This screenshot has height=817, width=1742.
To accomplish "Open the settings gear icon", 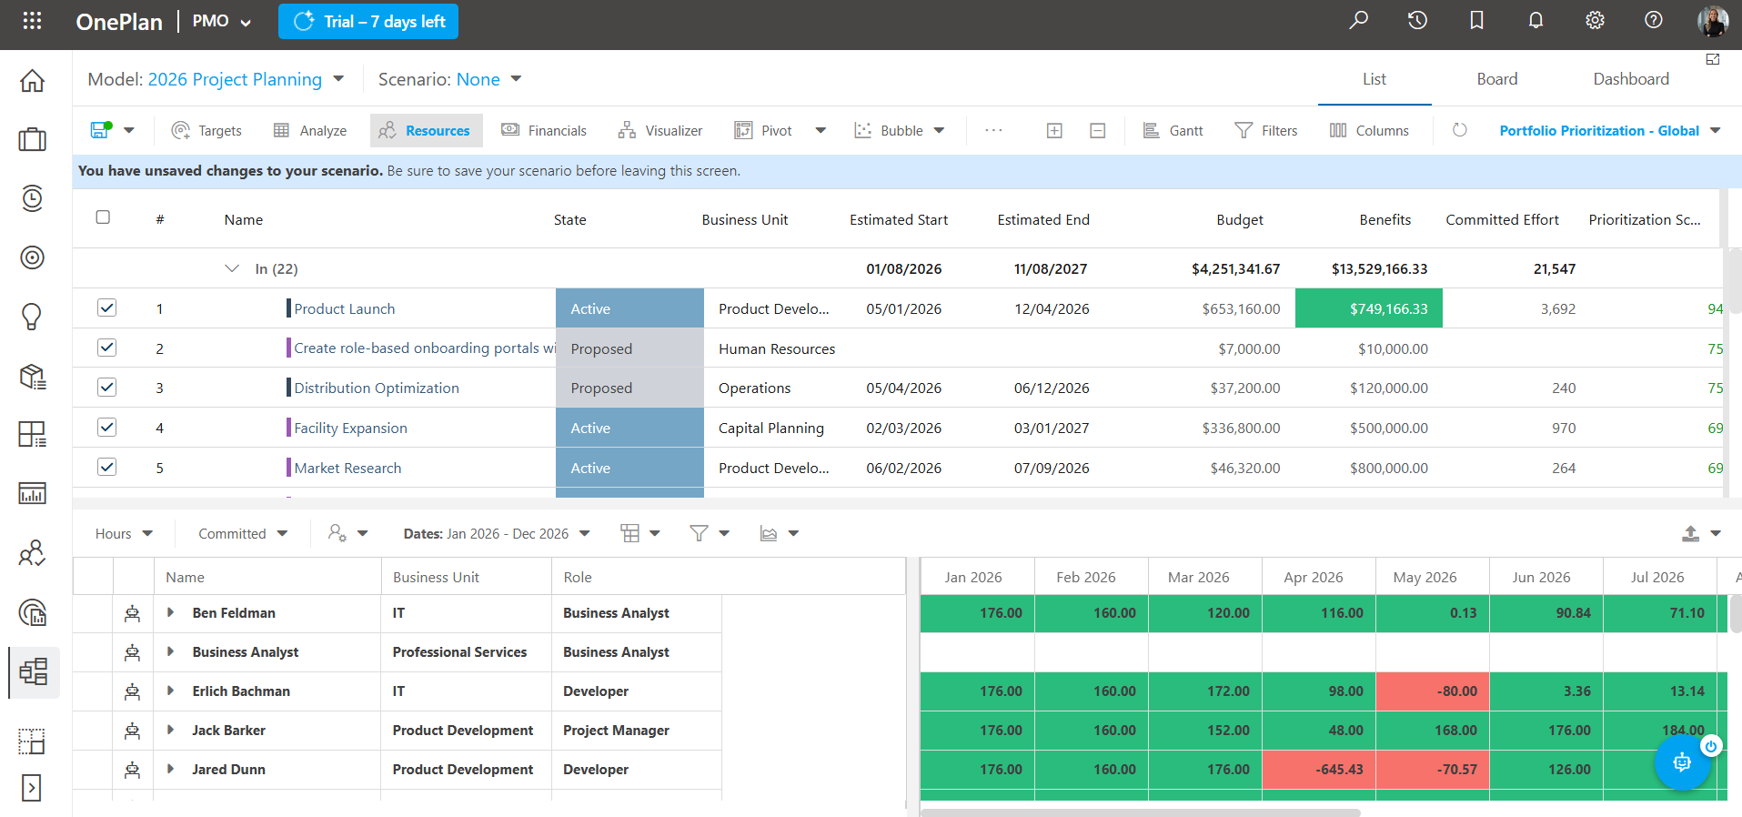I will click(1595, 20).
